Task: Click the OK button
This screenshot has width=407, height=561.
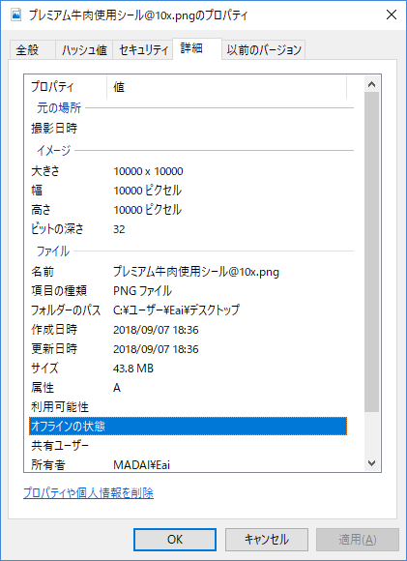Action: point(175,539)
